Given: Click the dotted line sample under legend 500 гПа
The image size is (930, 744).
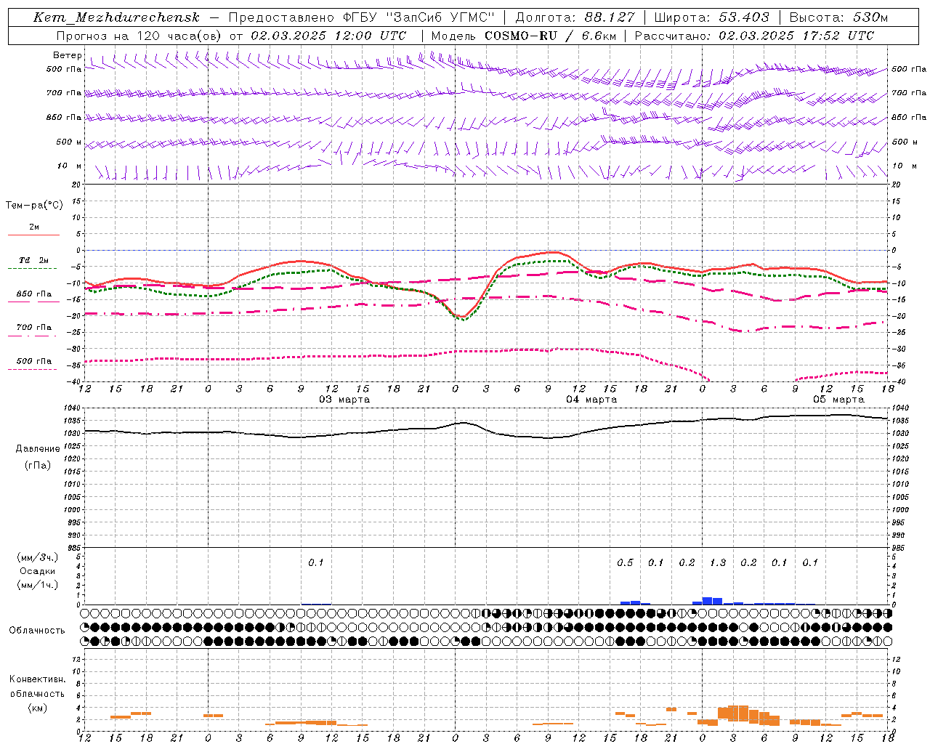Looking at the screenshot, I should point(33,369).
